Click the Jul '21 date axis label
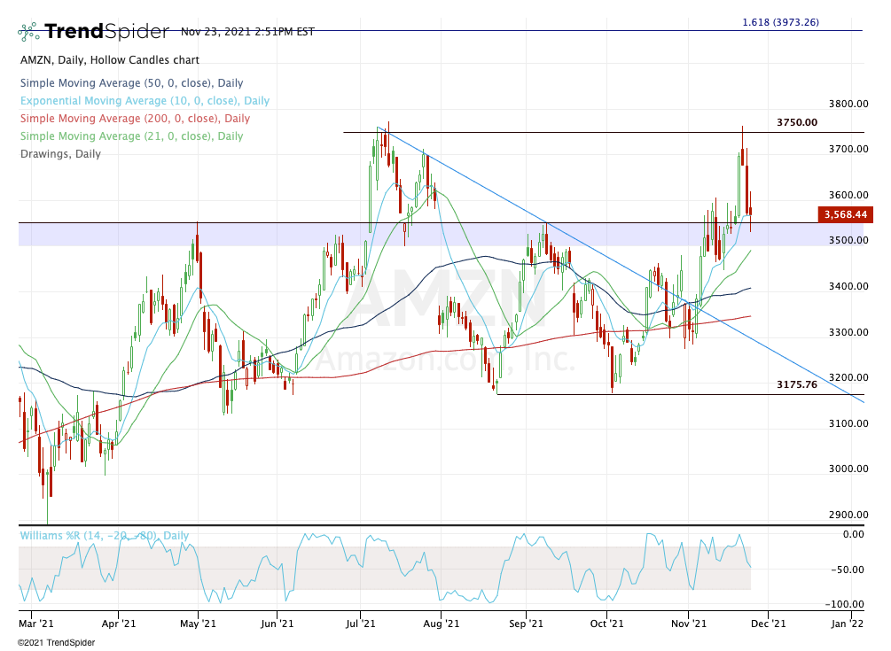 pyautogui.click(x=360, y=624)
